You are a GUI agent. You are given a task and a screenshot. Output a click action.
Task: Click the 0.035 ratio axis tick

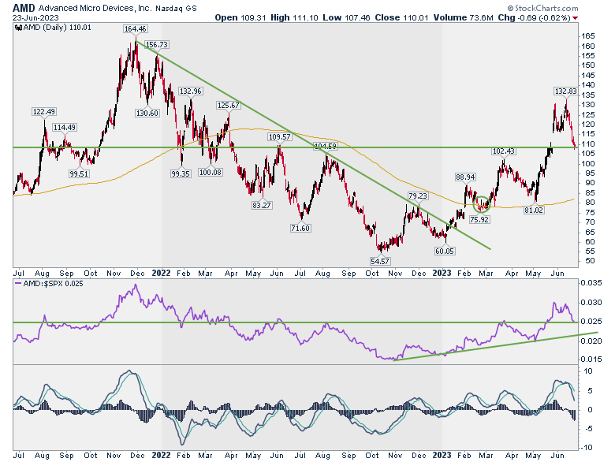click(x=591, y=283)
